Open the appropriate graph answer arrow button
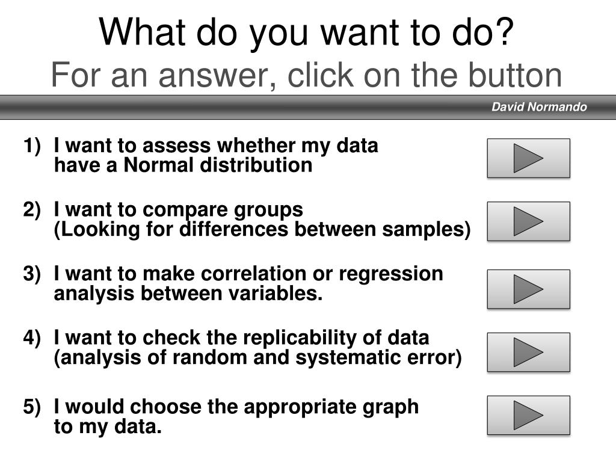The height and width of the screenshot is (462, 616). coord(528,415)
